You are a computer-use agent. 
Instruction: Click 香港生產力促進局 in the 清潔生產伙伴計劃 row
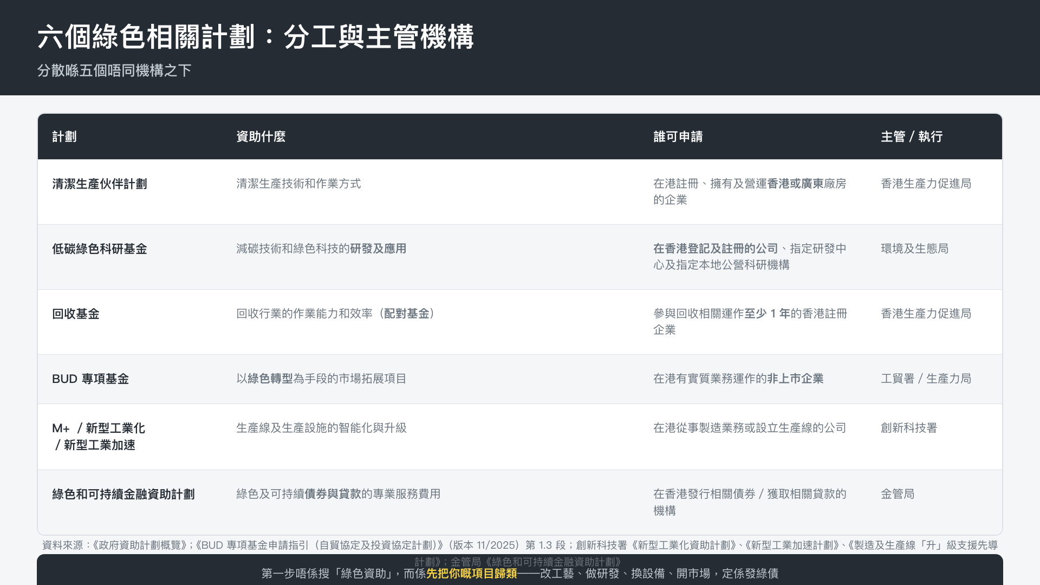(926, 184)
